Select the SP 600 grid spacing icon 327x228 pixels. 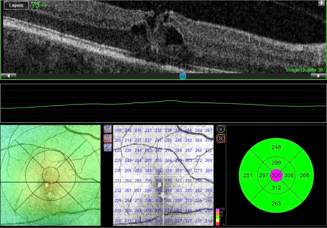108,138
